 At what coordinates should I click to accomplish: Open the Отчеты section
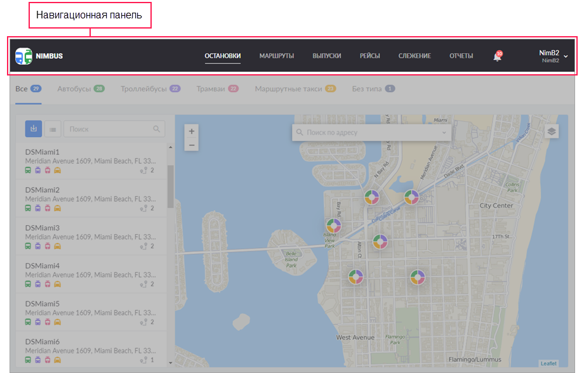coord(461,56)
